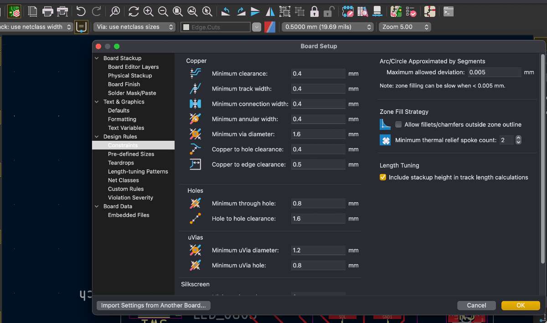This screenshot has width=547, height=323.
Task: Select Embedded Files page
Action: point(129,215)
